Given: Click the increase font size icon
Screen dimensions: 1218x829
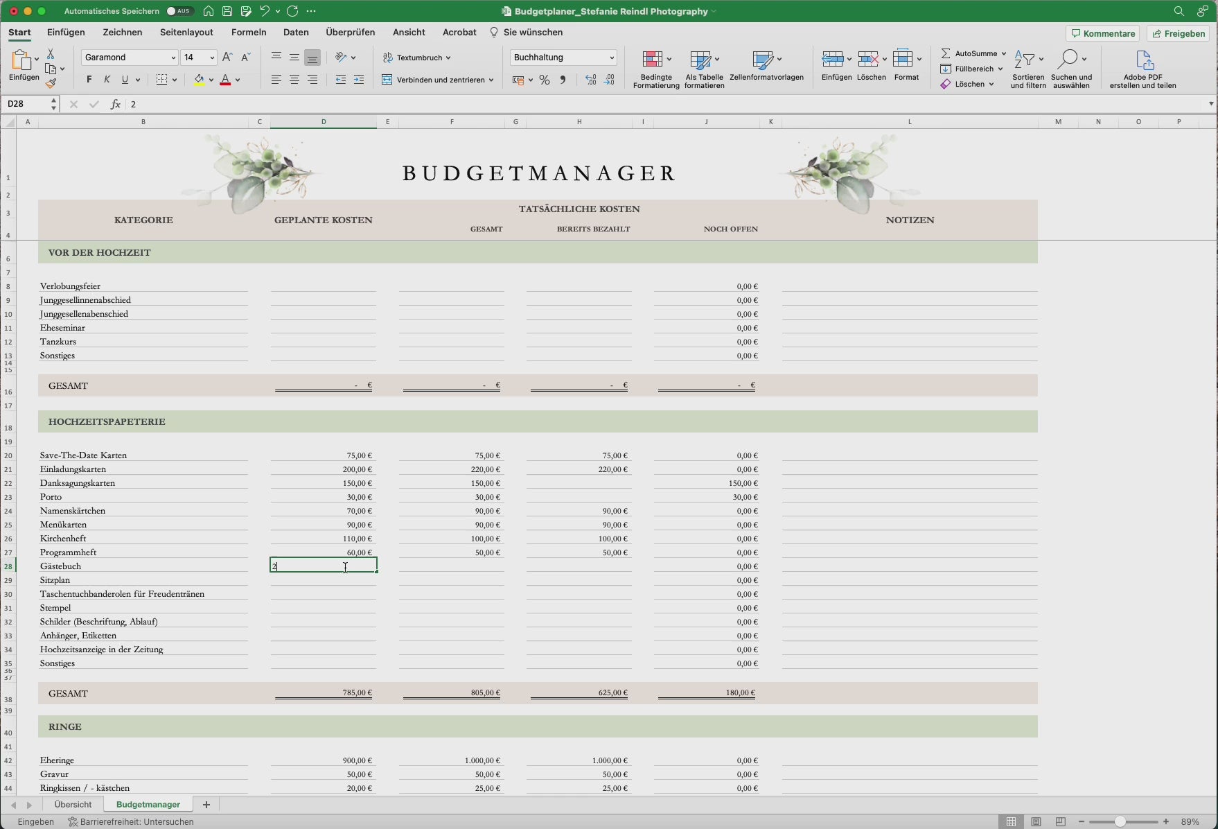Looking at the screenshot, I should pos(227,58).
